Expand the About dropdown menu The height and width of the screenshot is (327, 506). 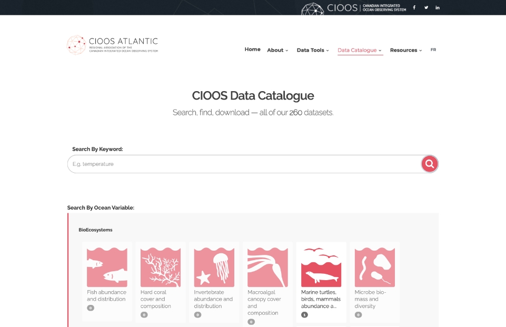[x=277, y=50]
